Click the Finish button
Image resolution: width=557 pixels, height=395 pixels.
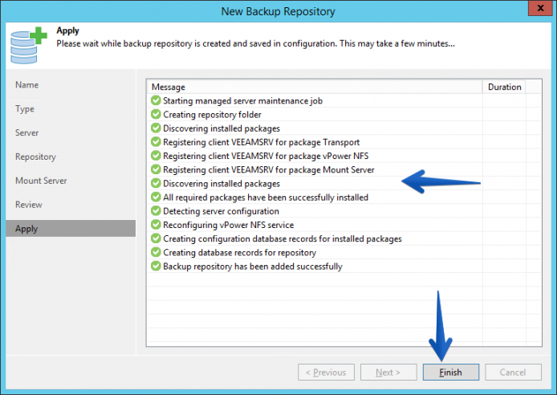[451, 372]
